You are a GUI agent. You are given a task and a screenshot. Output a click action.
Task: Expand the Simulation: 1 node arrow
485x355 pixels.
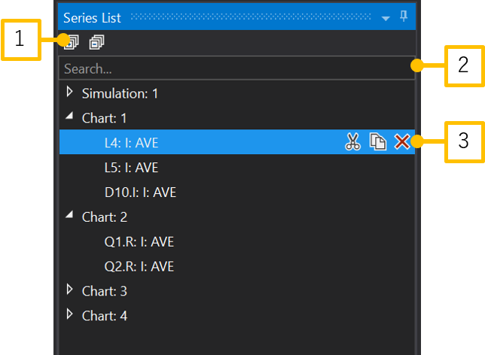click(x=70, y=93)
